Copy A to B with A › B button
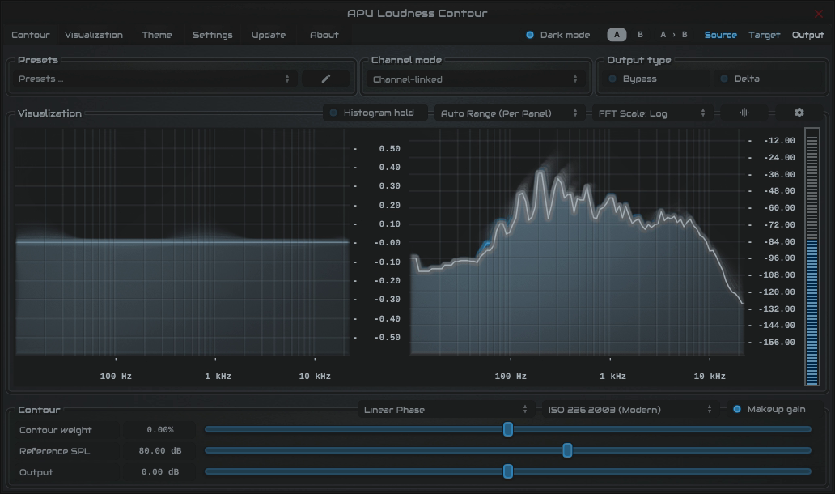Screen dimensions: 835x494 point(674,35)
